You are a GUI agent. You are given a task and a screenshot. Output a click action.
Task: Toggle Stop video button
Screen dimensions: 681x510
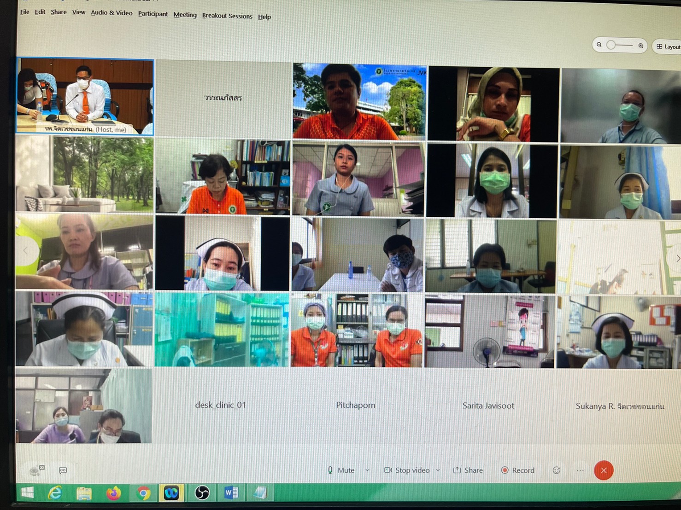pyautogui.click(x=407, y=470)
